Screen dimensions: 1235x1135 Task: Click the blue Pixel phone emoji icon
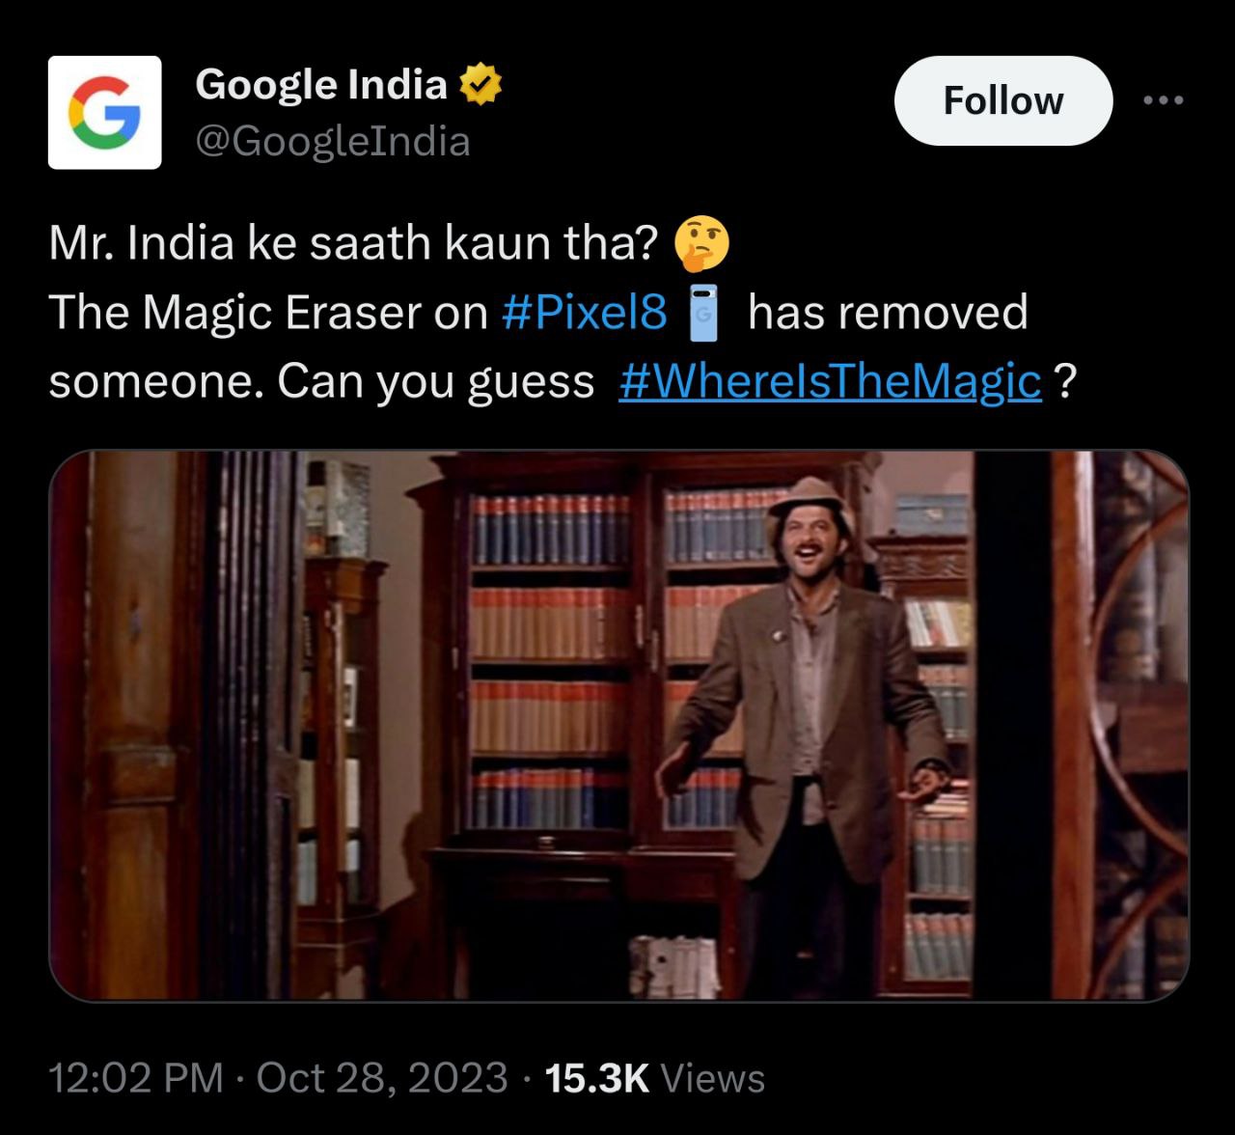(x=705, y=314)
